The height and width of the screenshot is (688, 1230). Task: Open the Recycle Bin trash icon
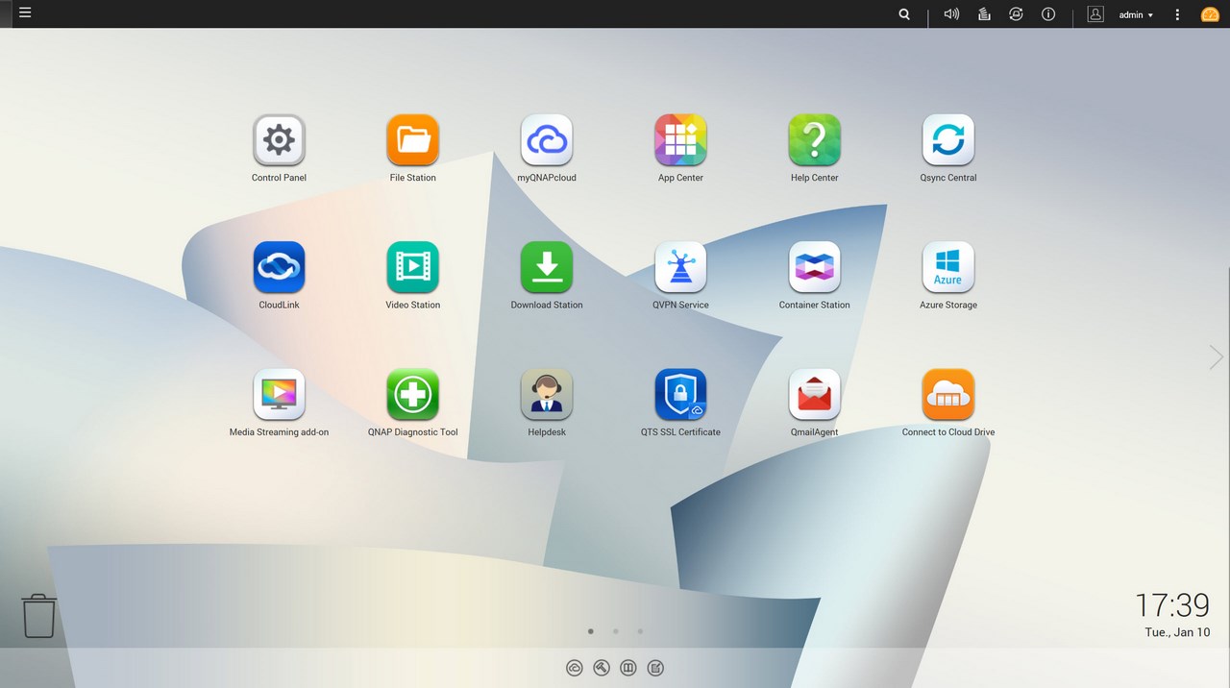point(39,615)
